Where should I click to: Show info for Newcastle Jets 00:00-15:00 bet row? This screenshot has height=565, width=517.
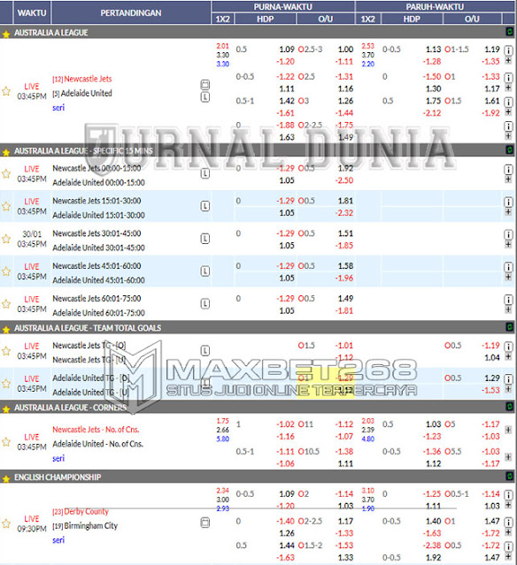coord(508,170)
